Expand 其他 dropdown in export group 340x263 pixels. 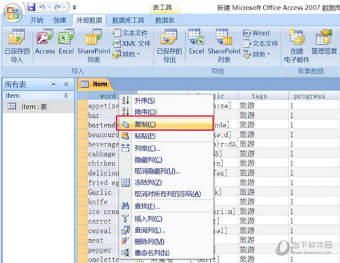(256, 54)
